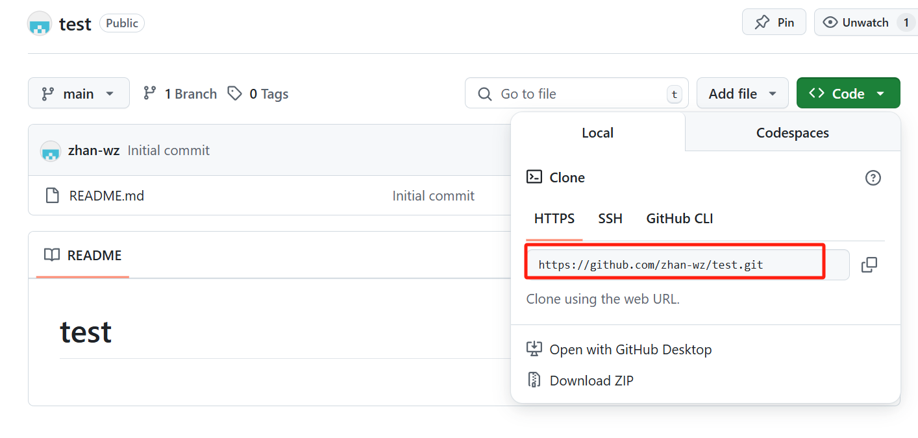Click the file icon beside README.md
This screenshot has width=918, height=438.
pyautogui.click(x=53, y=195)
